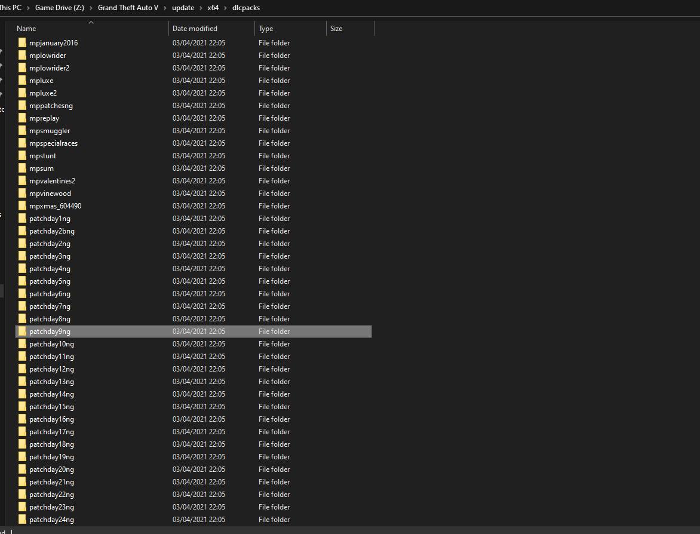Screen dimensions: 700x534
Task: Sort by Date modified column
Action: 195,29
